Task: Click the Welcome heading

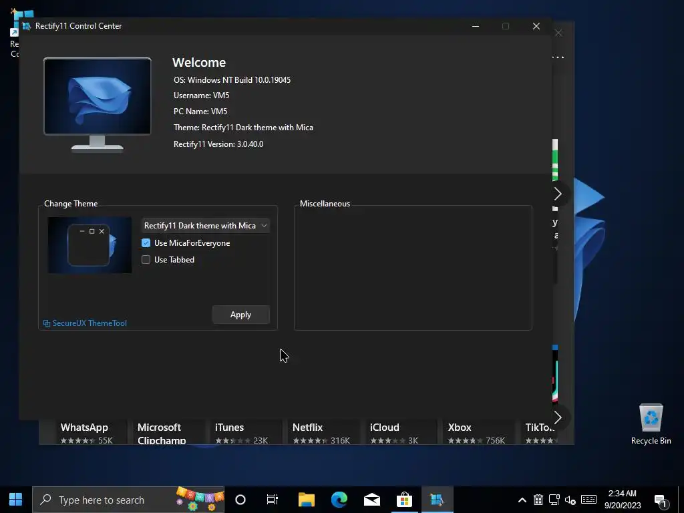Action: [x=199, y=62]
